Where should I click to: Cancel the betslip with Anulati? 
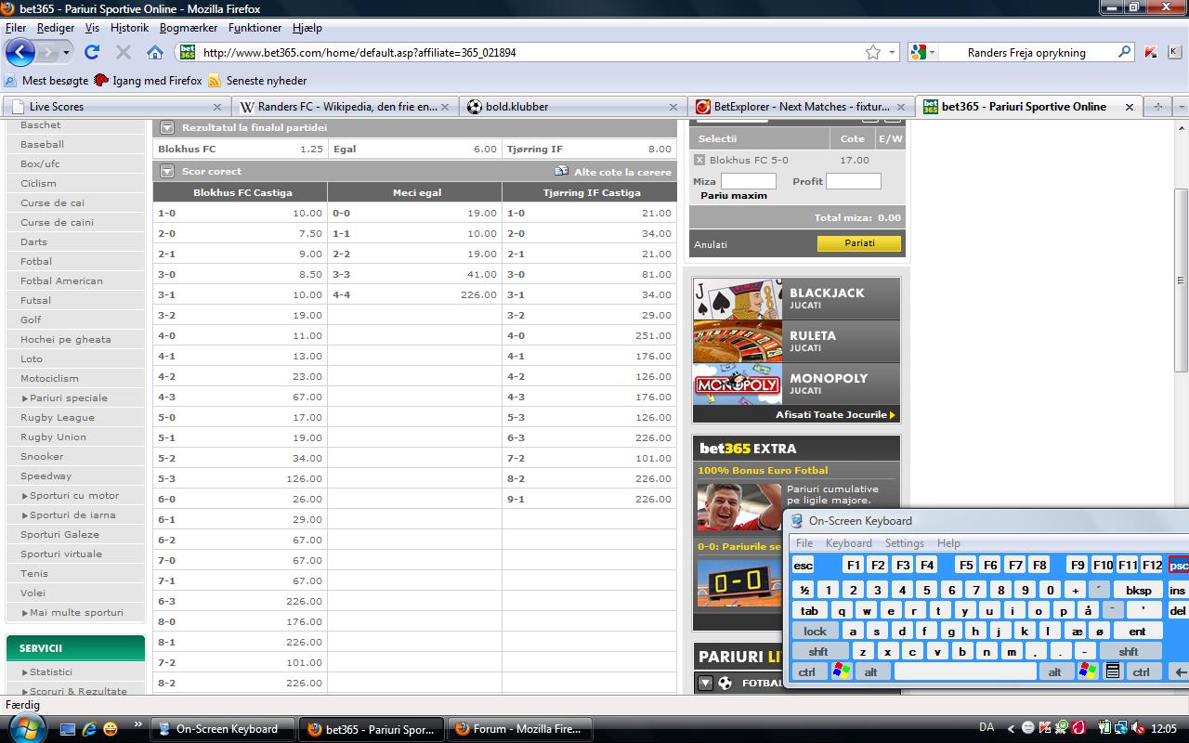[x=711, y=245]
